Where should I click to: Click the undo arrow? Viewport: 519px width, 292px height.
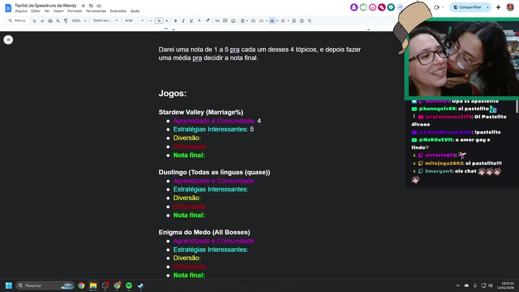point(34,21)
